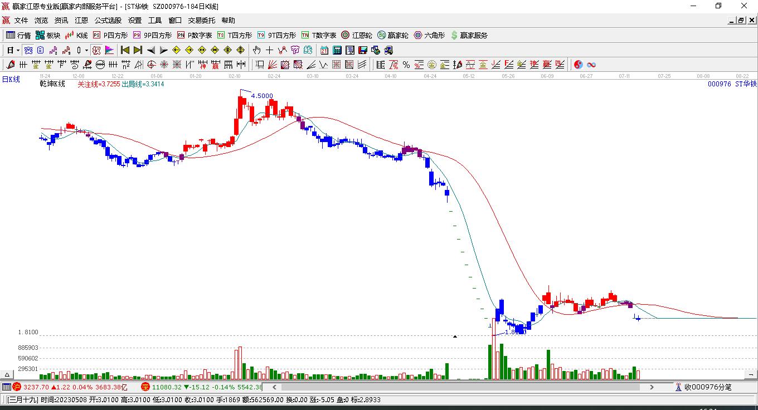The height and width of the screenshot is (410, 758).
Task: Click the 000976 ST华铁 stock label
Action: (732, 84)
